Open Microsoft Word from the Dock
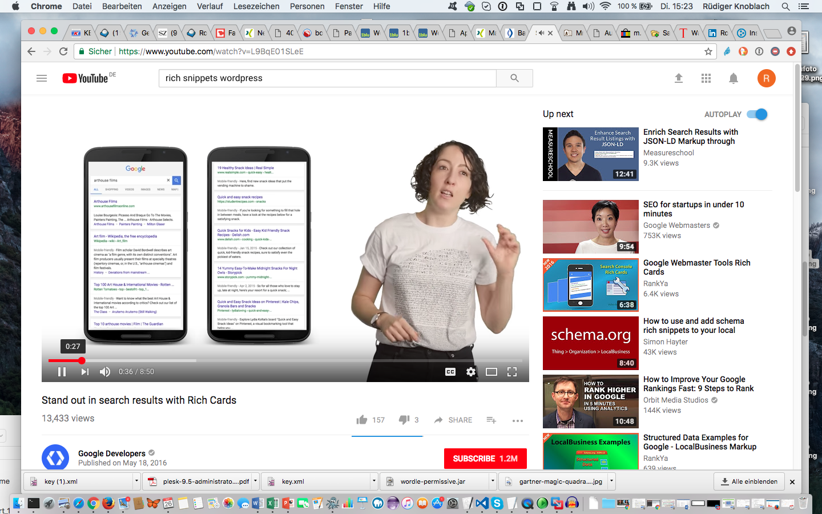The height and width of the screenshot is (514, 822). (x=257, y=503)
